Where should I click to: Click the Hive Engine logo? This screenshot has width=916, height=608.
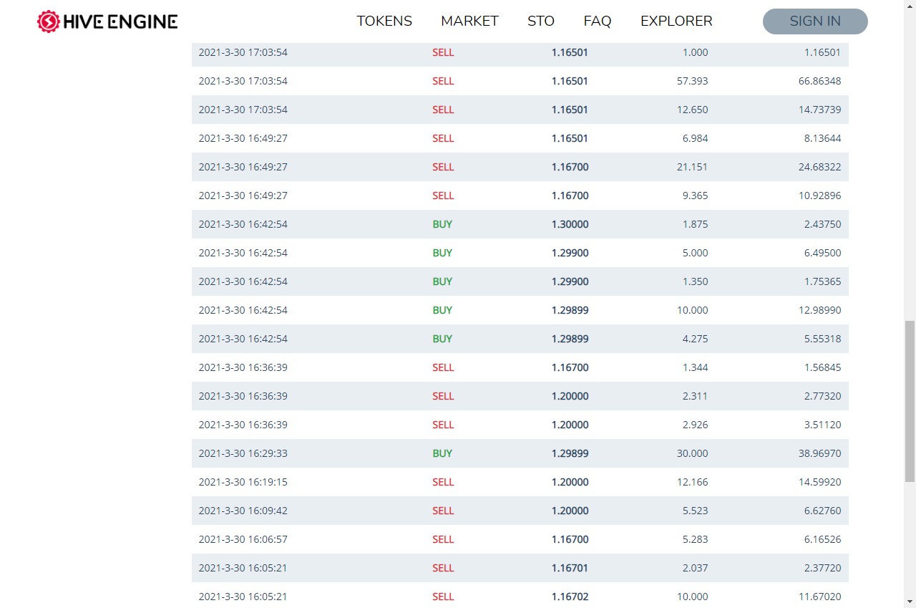point(107,21)
